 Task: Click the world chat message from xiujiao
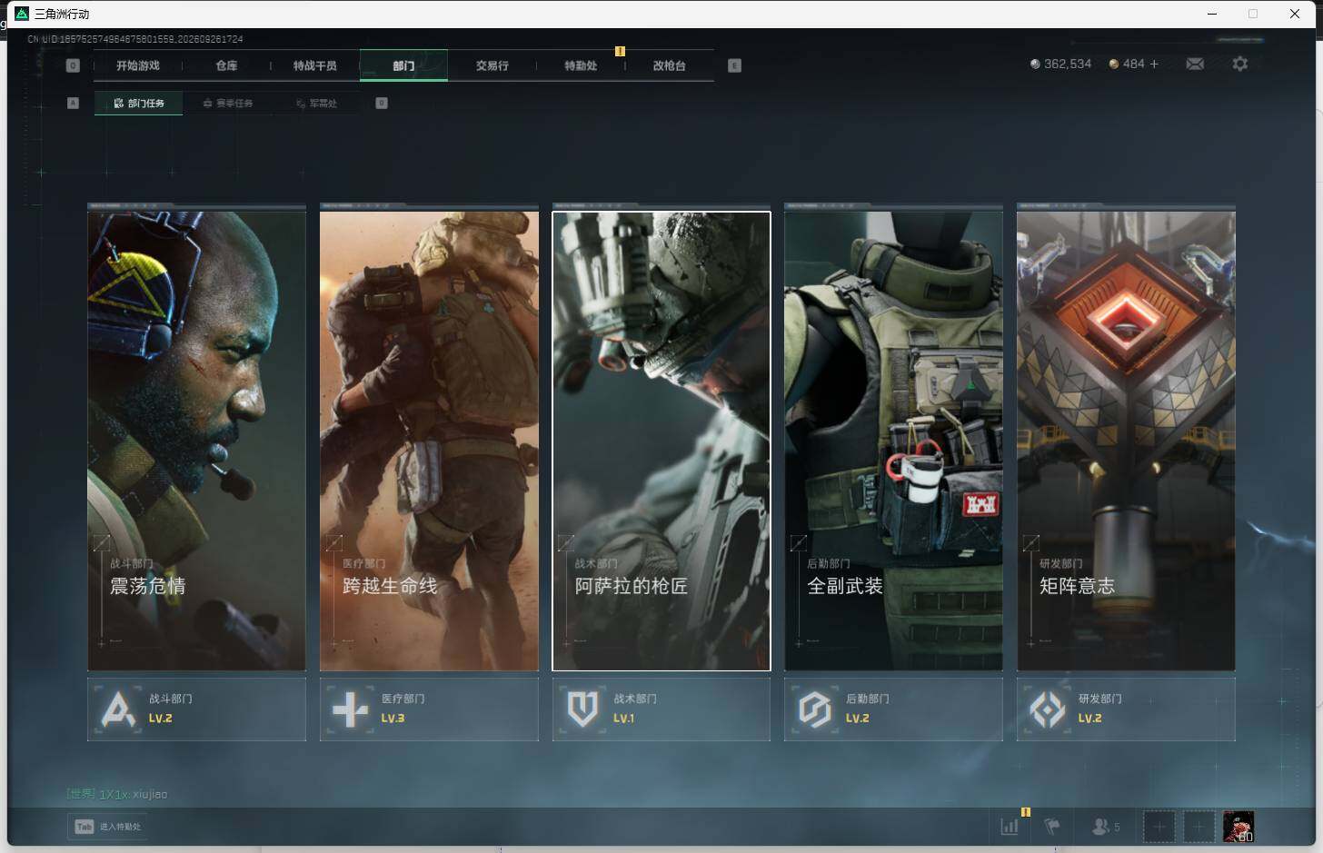[117, 794]
